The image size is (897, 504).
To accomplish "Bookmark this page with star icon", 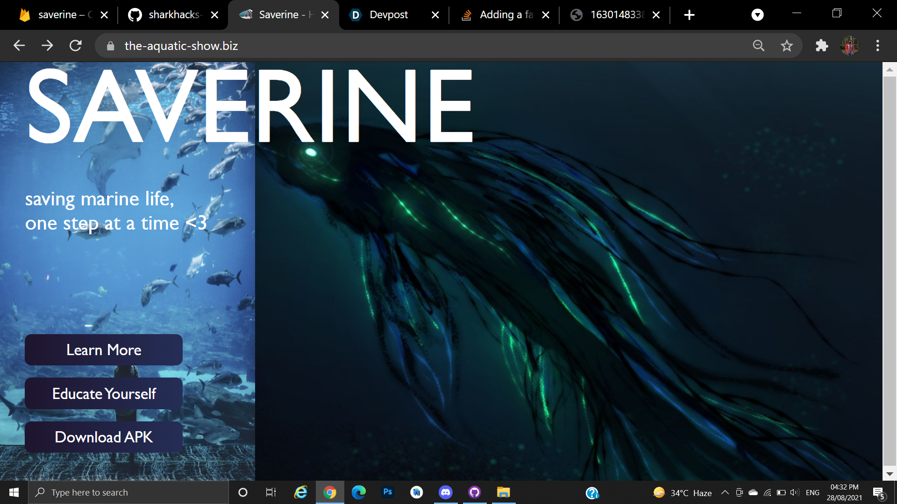I will tap(787, 46).
